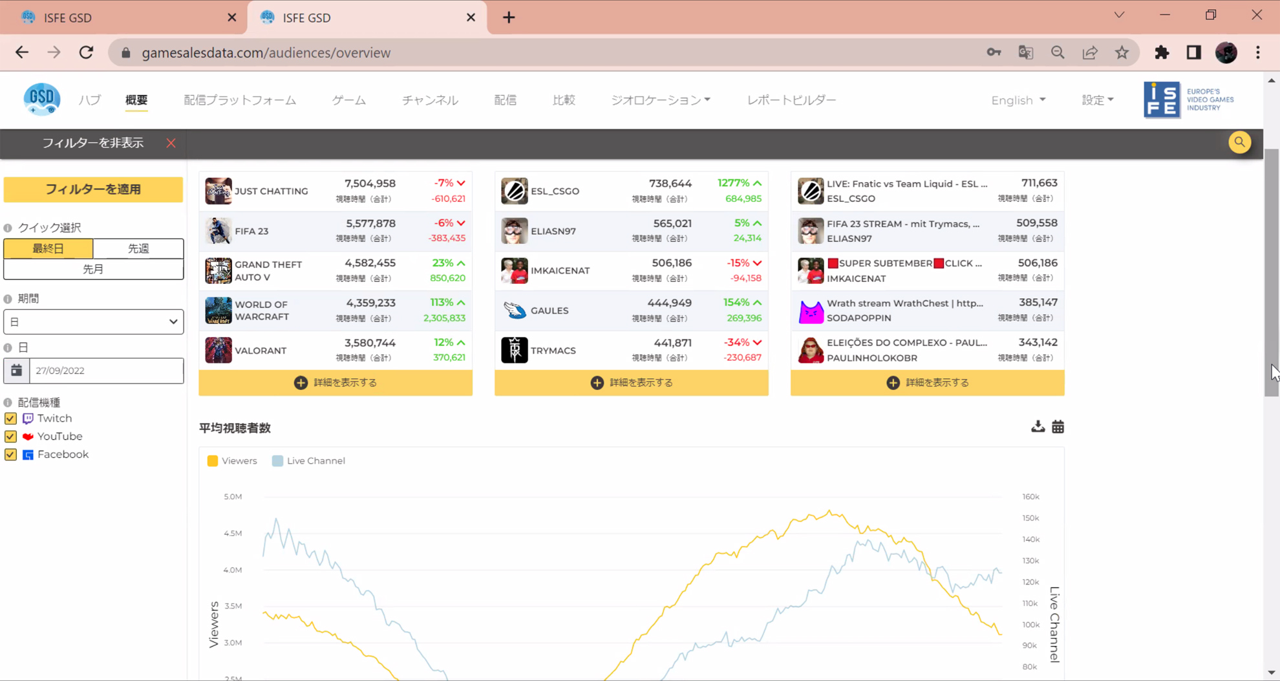Open the chart calendar view icon
The image size is (1280, 681).
pos(1058,427)
